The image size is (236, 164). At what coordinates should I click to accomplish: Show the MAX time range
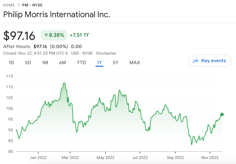[135, 63]
